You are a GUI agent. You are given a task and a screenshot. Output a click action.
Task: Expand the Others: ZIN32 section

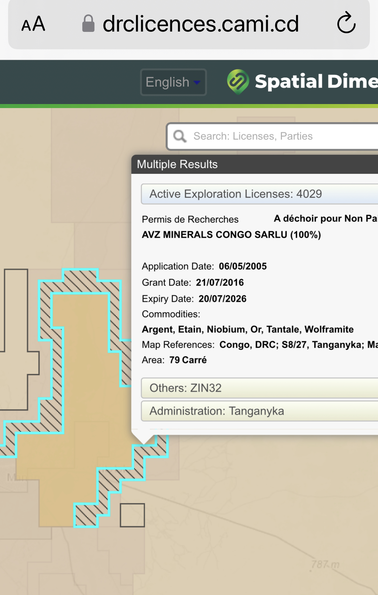pos(259,388)
